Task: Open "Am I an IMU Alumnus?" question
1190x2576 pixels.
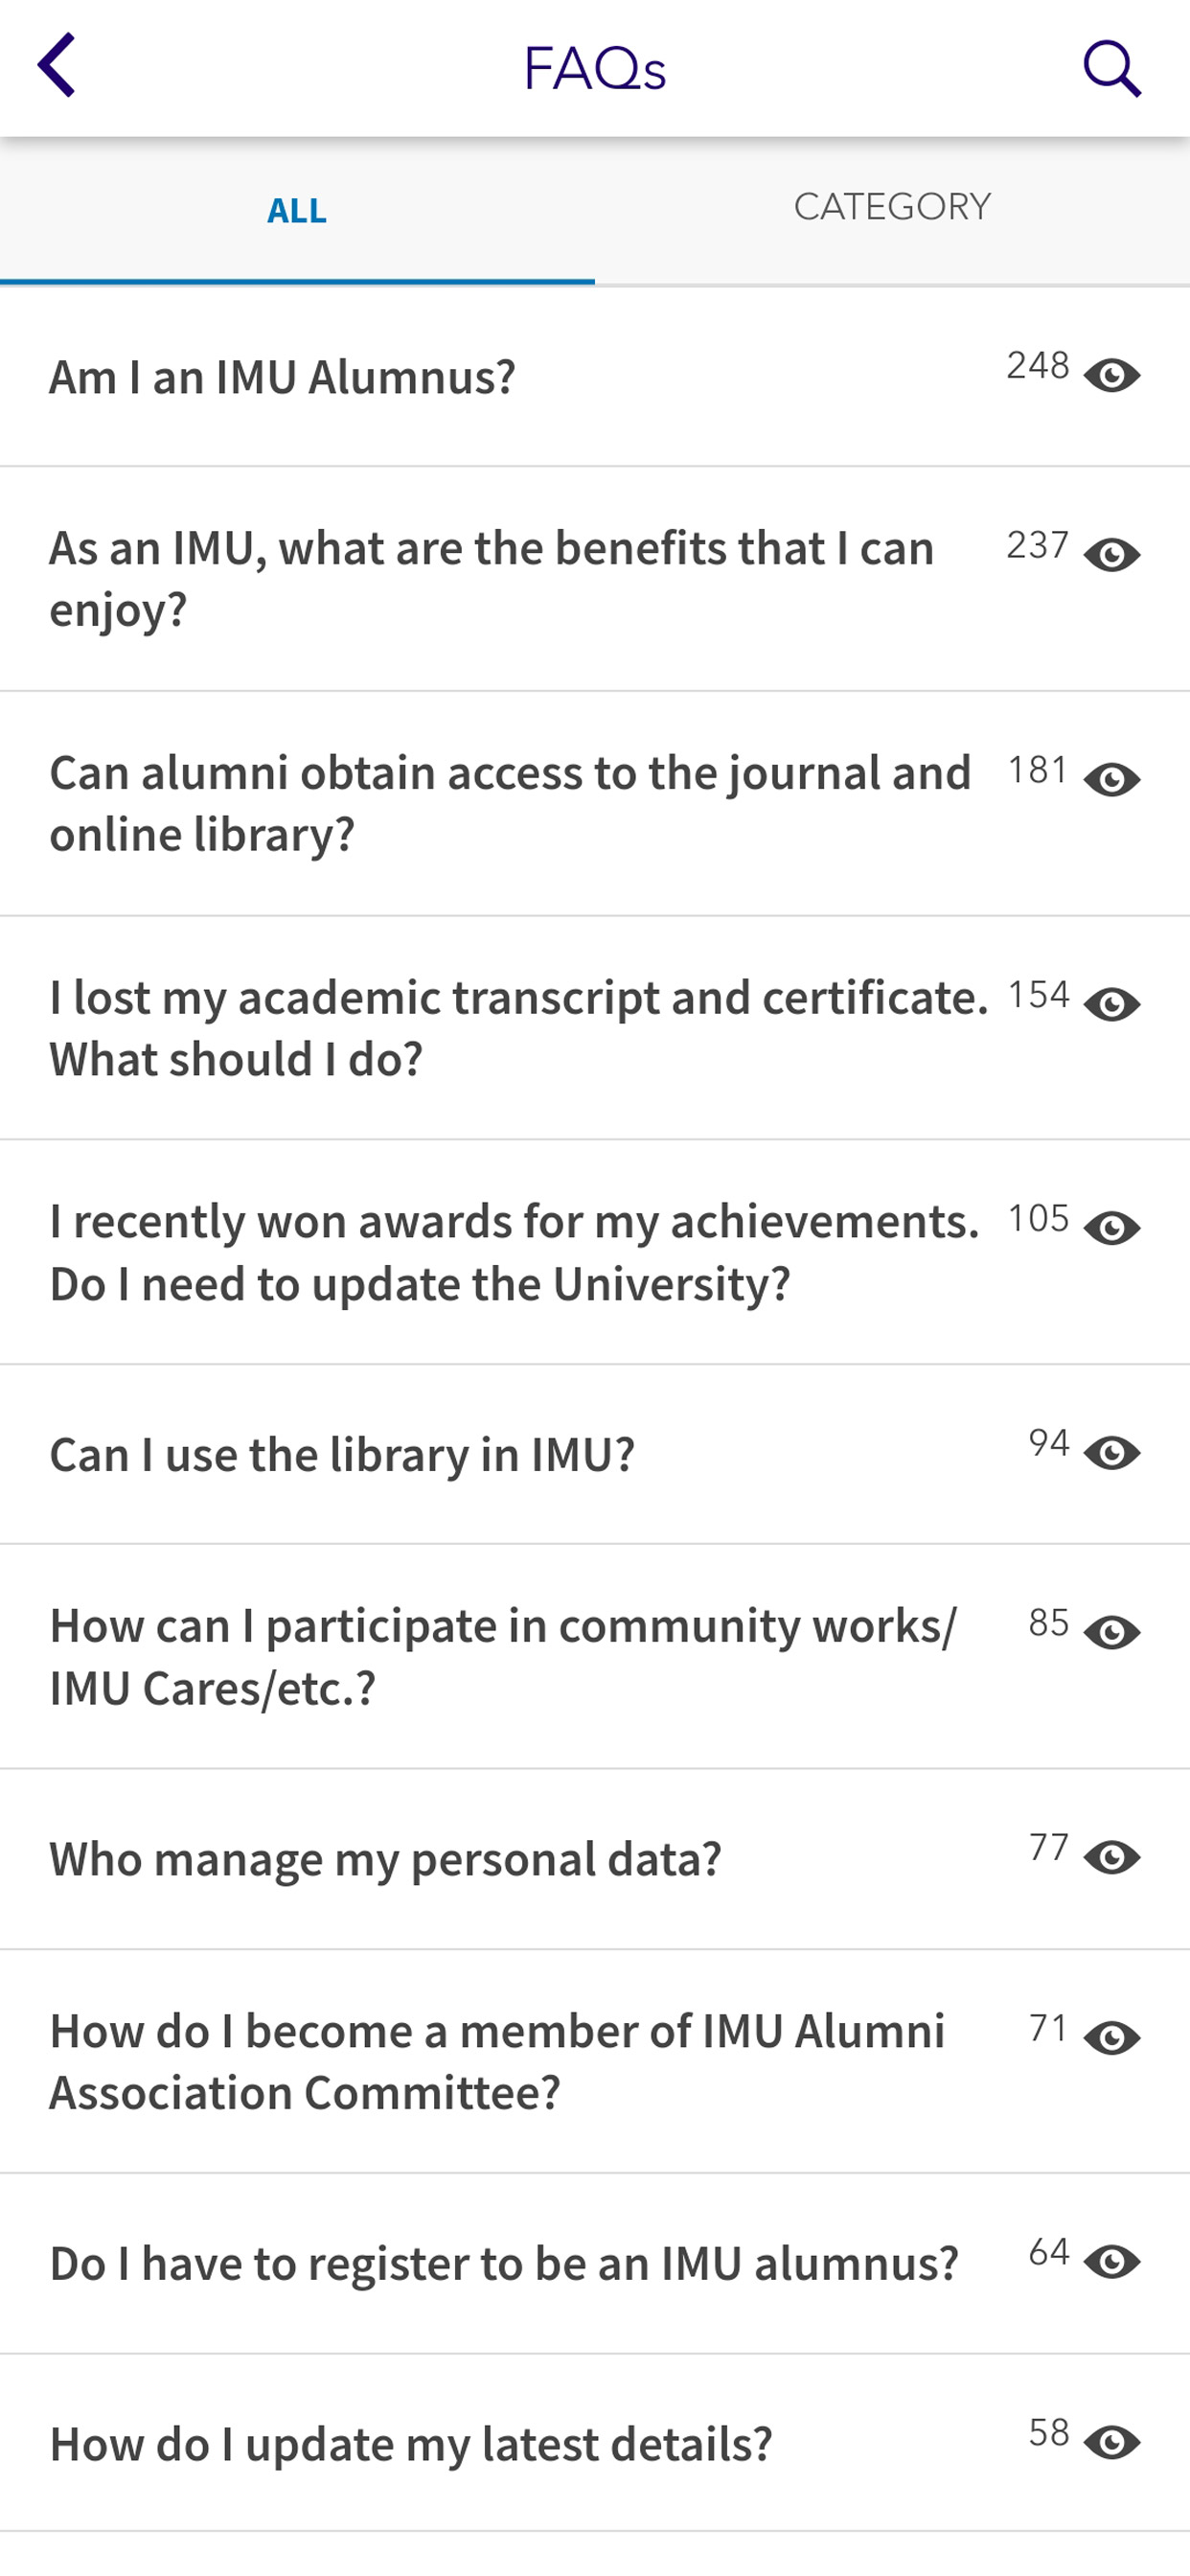Action: [595, 377]
